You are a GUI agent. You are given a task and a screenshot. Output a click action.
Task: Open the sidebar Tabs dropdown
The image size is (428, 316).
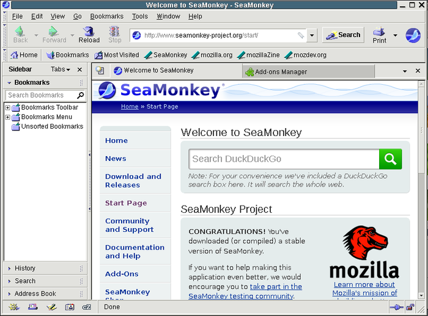click(61, 70)
